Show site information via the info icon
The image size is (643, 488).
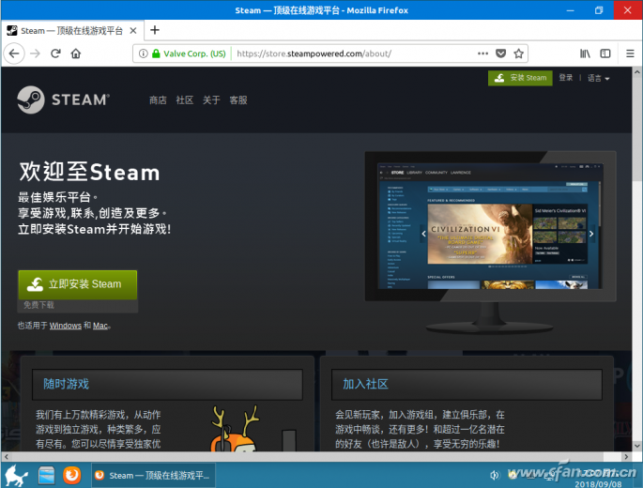[x=143, y=53]
